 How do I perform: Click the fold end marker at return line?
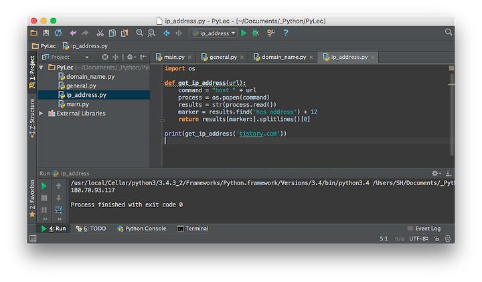pyautogui.click(x=162, y=120)
